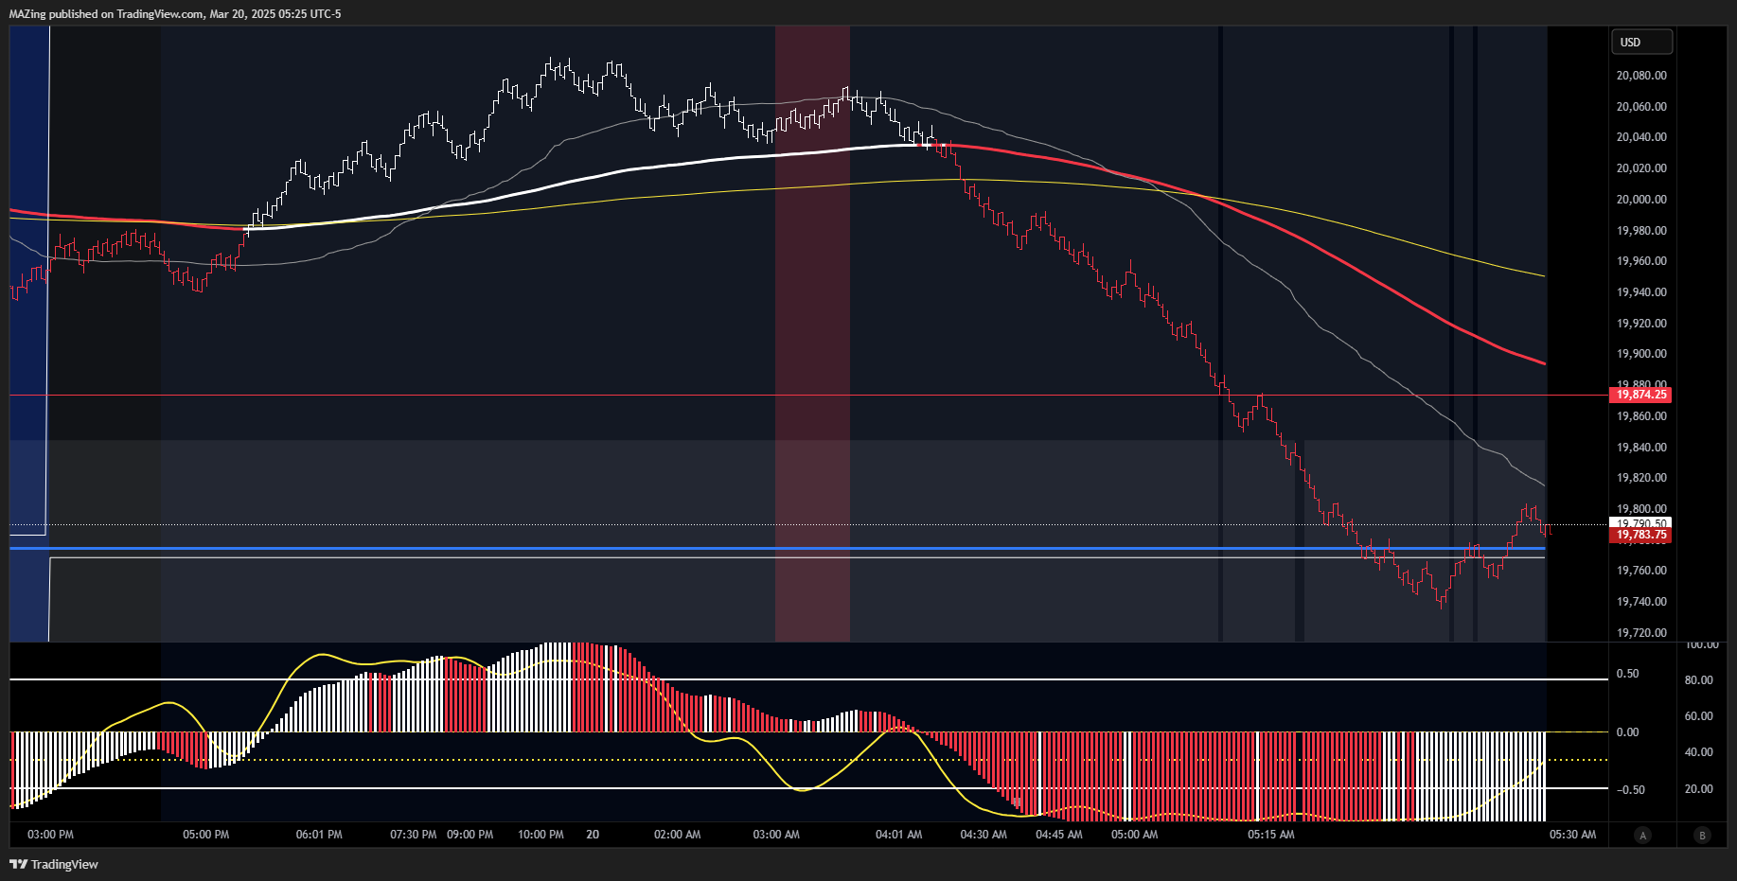Click the TradingView logo at bottom left

(x=54, y=864)
